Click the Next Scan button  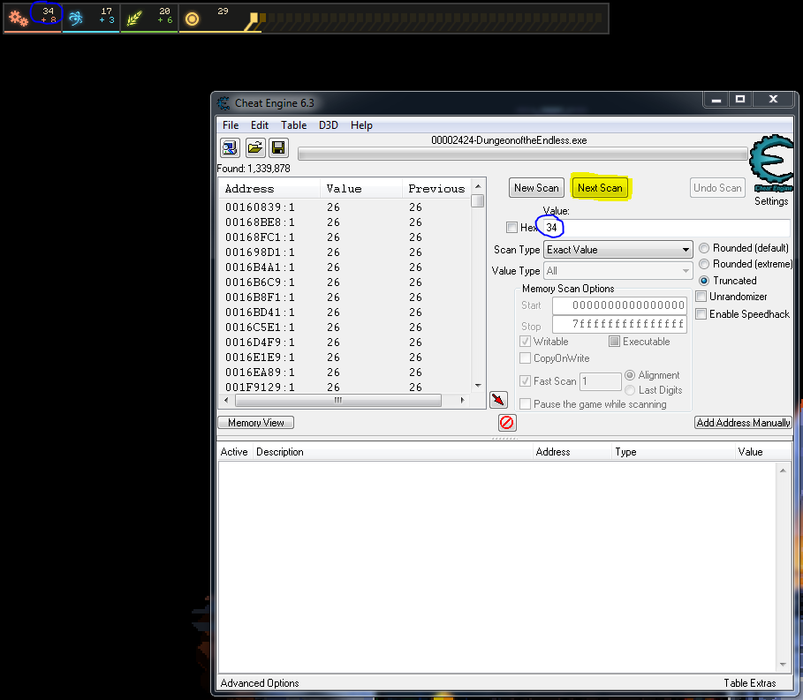[600, 188]
